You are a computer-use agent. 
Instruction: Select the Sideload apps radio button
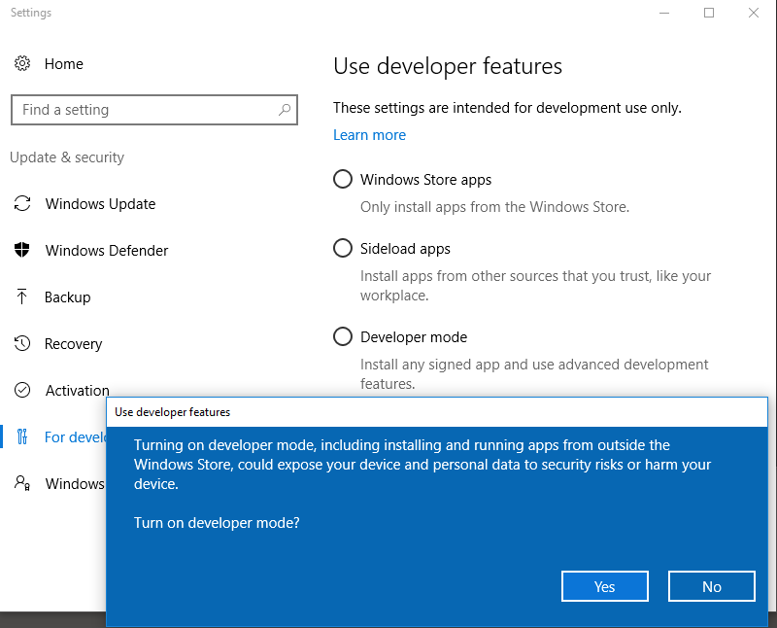click(x=343, y=249)
